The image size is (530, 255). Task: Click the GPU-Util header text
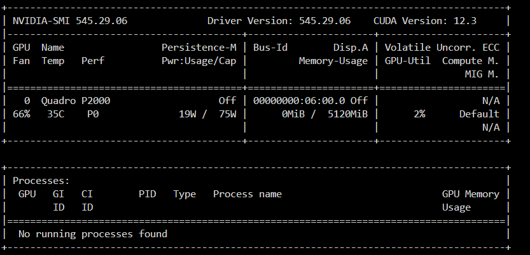point(408,61)
